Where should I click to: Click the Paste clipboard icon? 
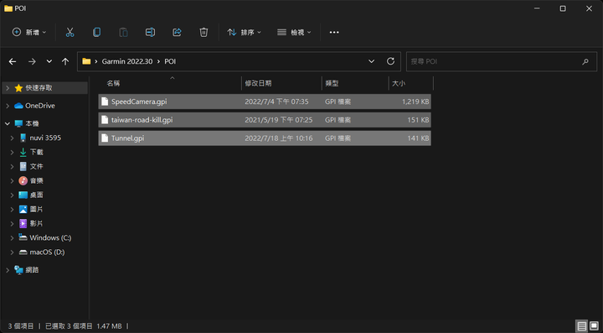tap(123, 33)
